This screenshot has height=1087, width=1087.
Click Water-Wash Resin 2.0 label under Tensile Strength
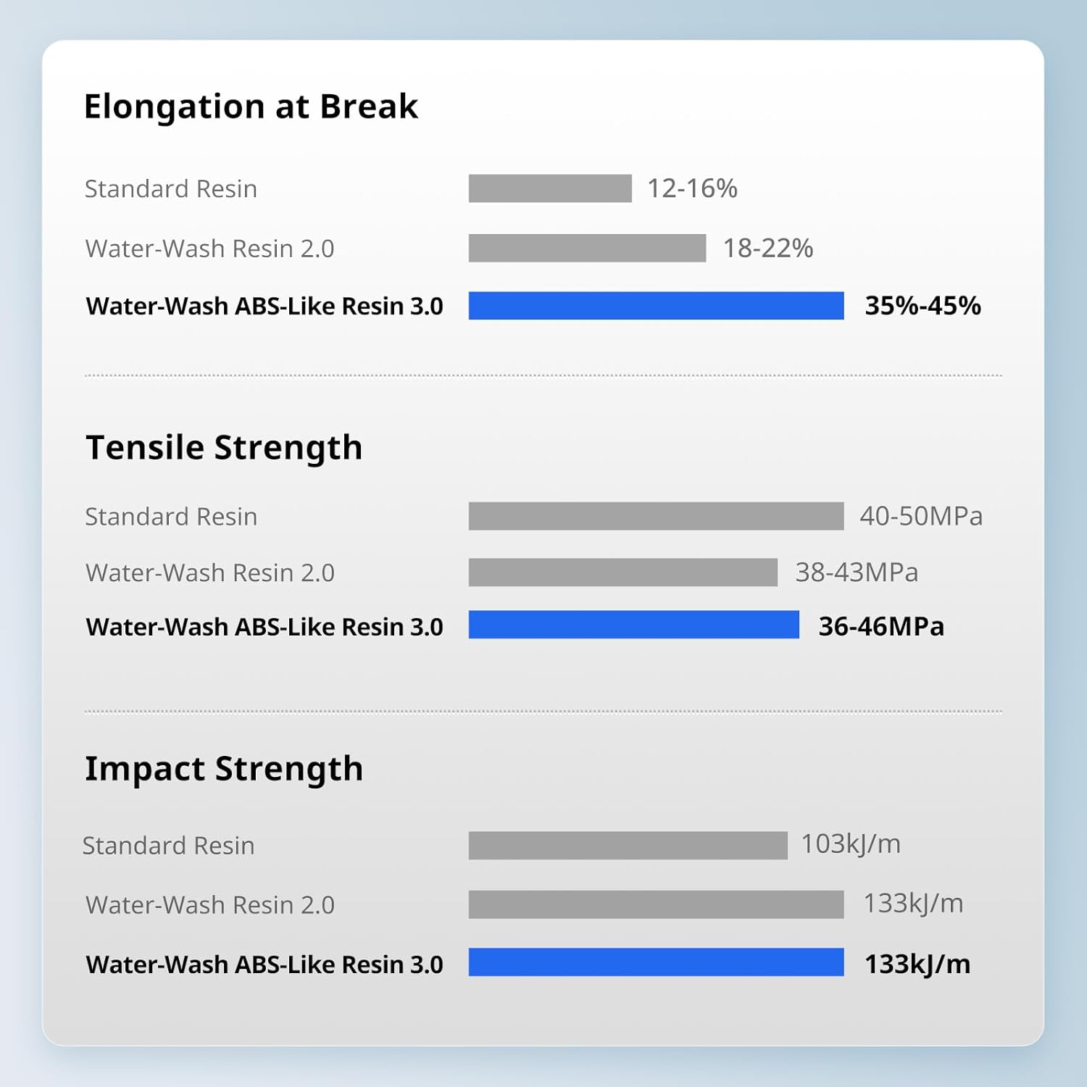(210, 572)
